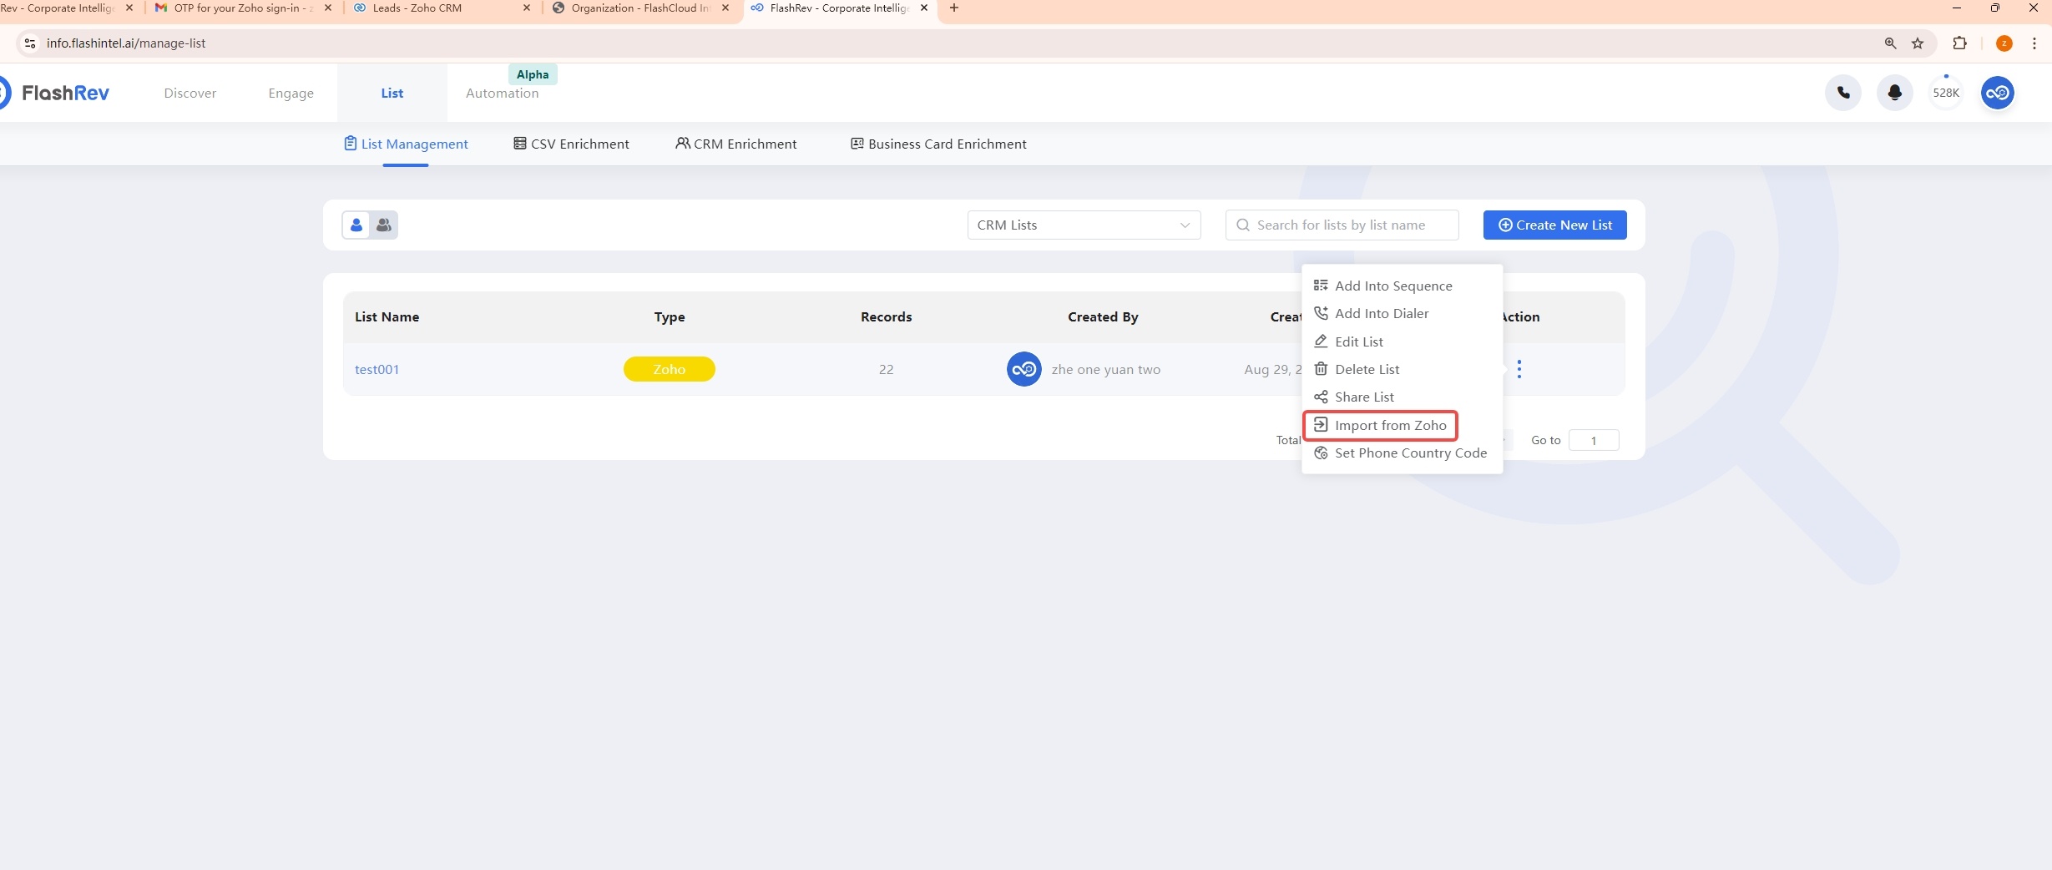Choose Add Into Dialer from the menu

1372,313
